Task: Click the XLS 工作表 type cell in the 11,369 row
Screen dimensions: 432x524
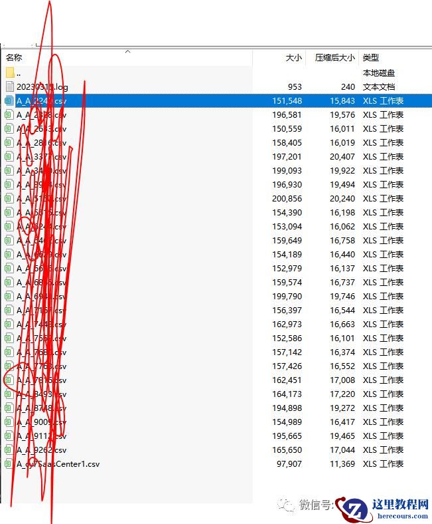Action: (384, 464)
